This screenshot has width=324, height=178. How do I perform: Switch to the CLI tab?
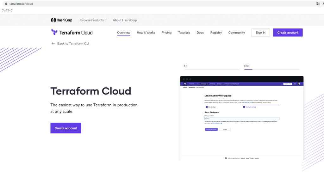(x=271, y=66)
